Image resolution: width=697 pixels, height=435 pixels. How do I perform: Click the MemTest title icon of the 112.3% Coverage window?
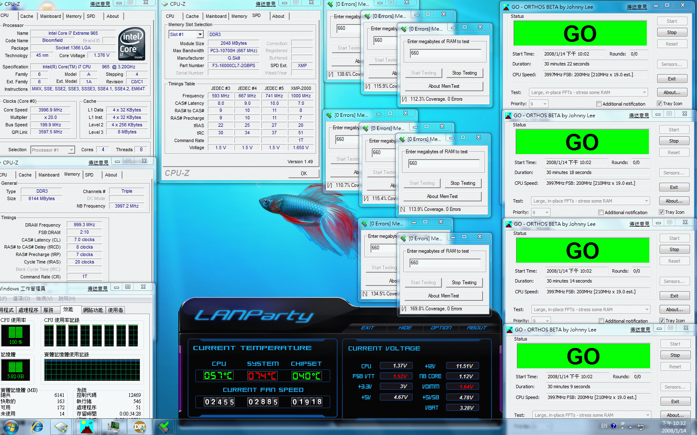(403, 29)
